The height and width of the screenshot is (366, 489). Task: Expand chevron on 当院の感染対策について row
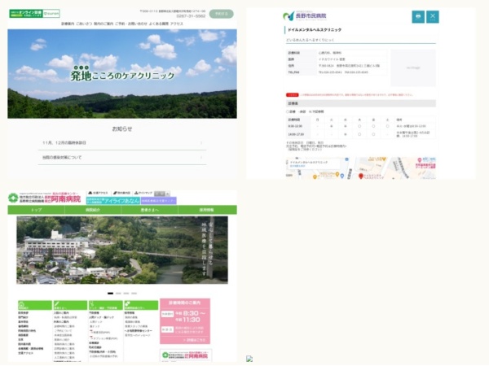201,158
